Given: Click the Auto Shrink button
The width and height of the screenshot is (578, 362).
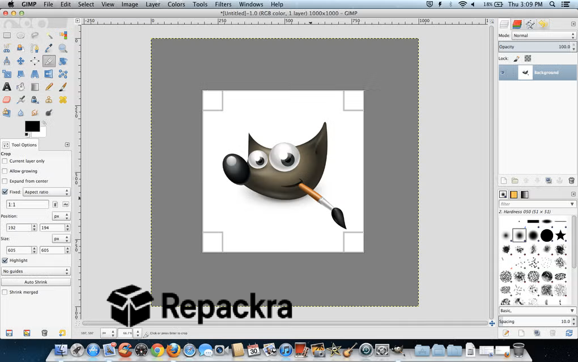Looking at the screenshot, I should tap(36, 282).
